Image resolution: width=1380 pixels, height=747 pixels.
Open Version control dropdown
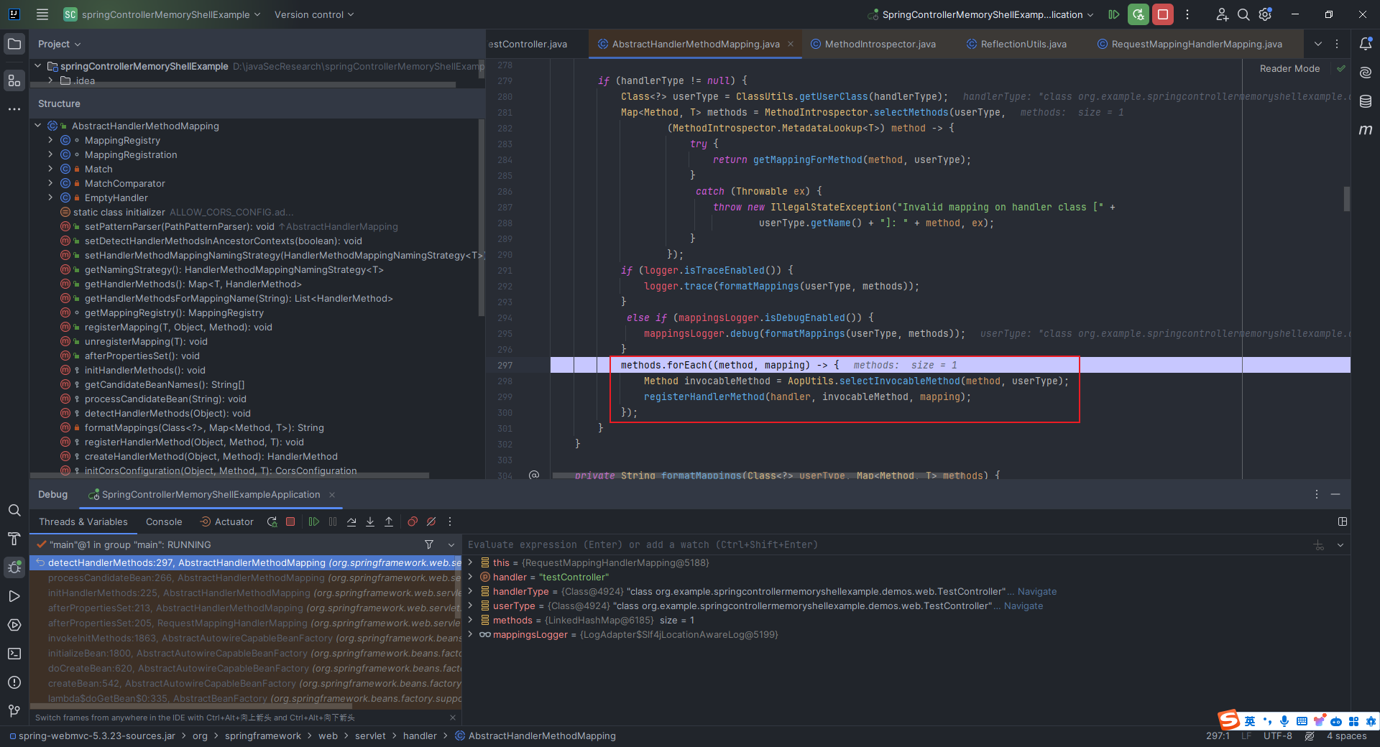(314, 14)
